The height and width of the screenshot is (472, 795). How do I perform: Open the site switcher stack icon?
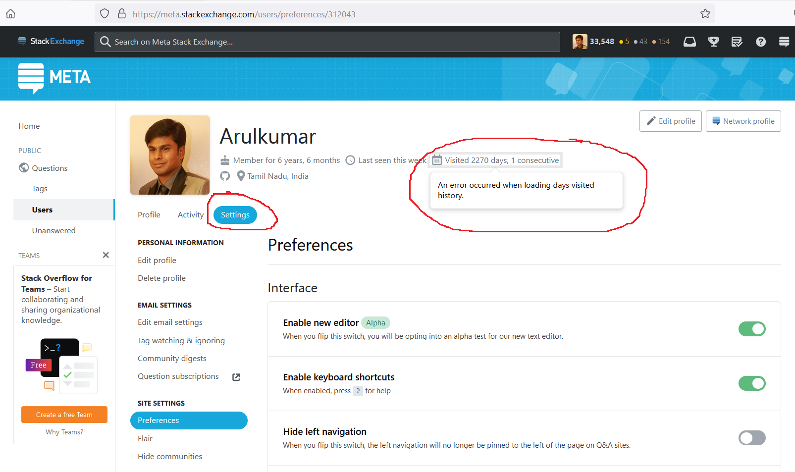(x=784, y=42)
